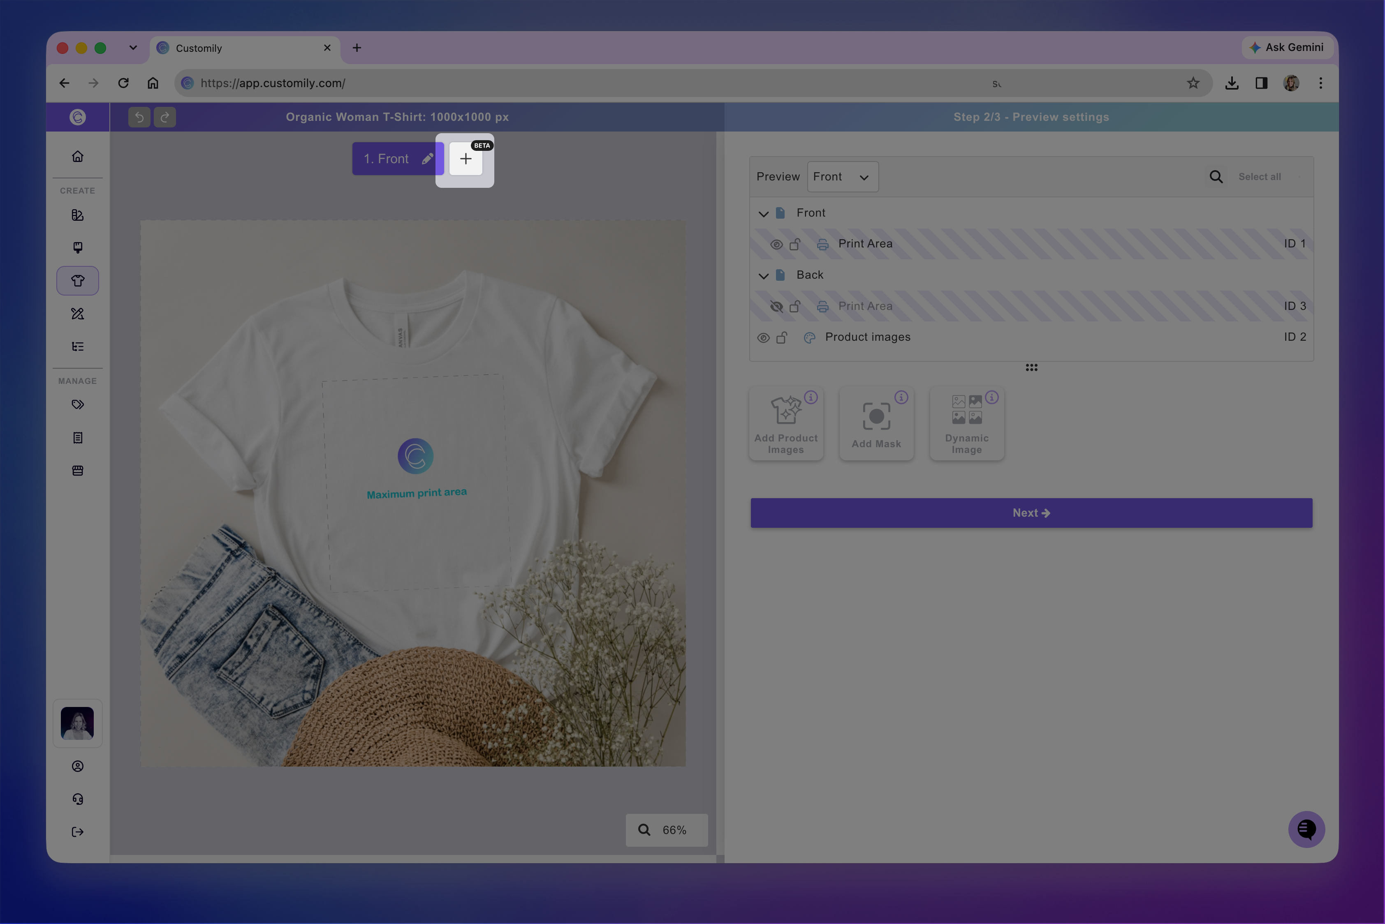This screenshot has width=1385, height=924.
Task: Show hidden Back Print Area ID 3
Action: point(776,307)
